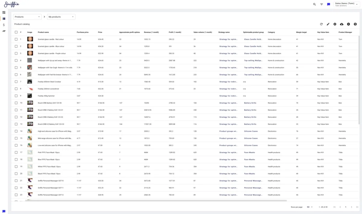Tick checkbox for Sniffie Personal Massager GST12

(16, 195)
